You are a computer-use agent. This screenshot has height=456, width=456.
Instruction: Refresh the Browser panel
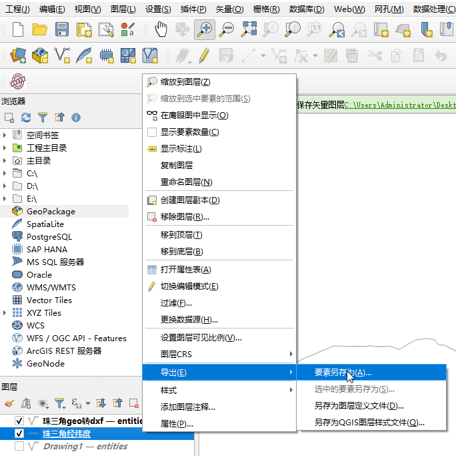[26, 118]
